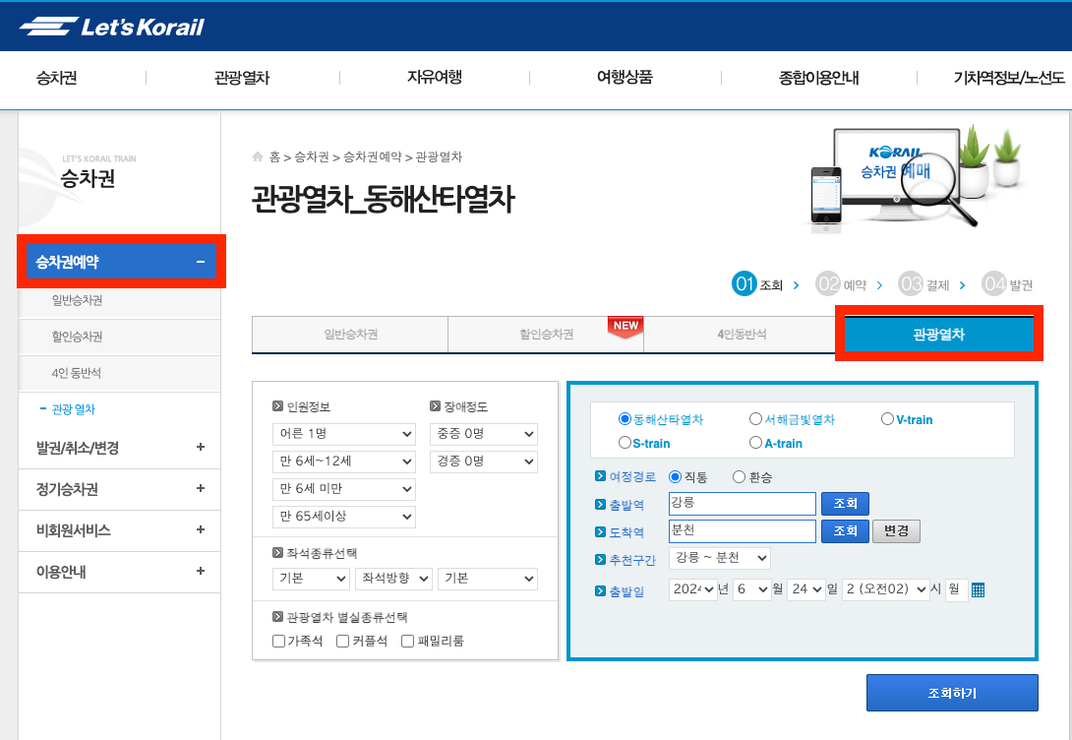Screen dimensions: 1072x740
Task: Click the 도착역 input showing 분천
Action: coord(742,531)
